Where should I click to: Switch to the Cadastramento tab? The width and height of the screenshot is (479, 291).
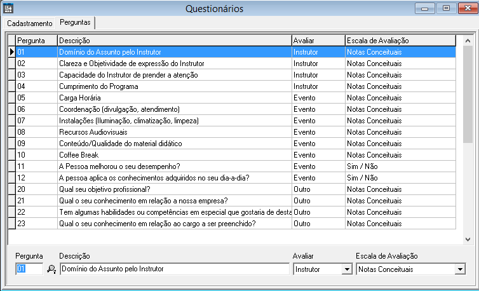30,24
